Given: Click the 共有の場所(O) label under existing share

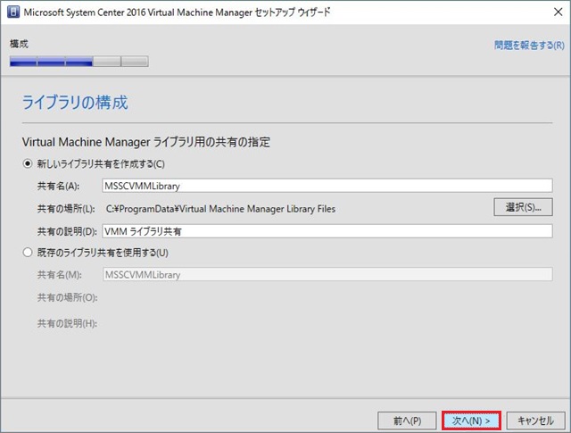Looking at the screenshot, I should (x=67, y=298).
